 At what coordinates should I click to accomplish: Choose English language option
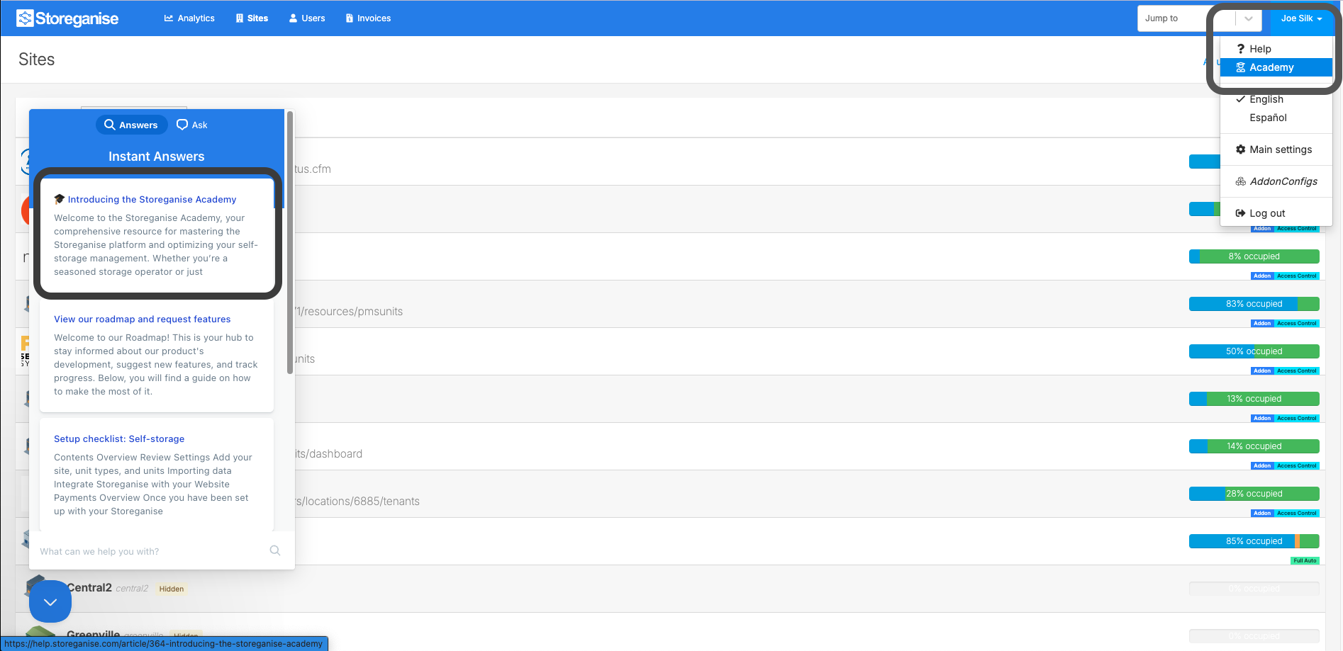coord(1276,99)
